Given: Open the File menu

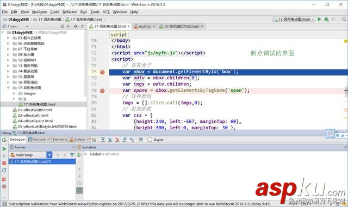Looking at the screenshot, I should 5,12.
